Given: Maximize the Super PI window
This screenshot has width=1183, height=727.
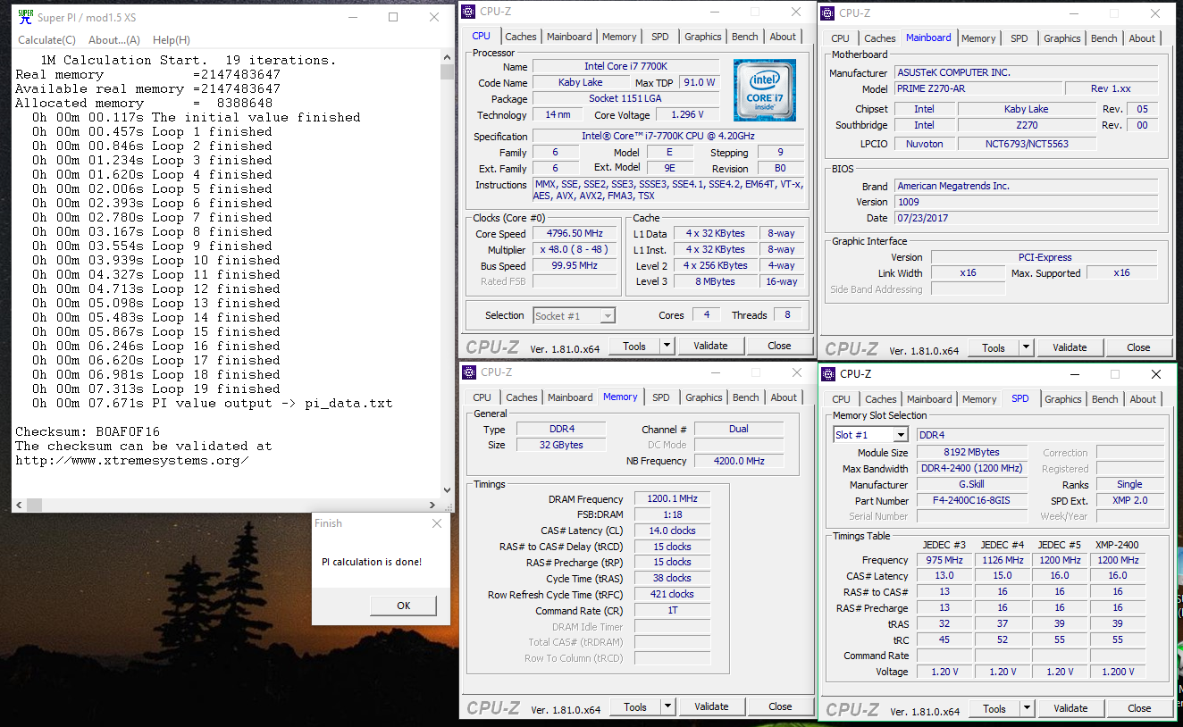Looking at the screenshot, I should click(x=393, y=17).
